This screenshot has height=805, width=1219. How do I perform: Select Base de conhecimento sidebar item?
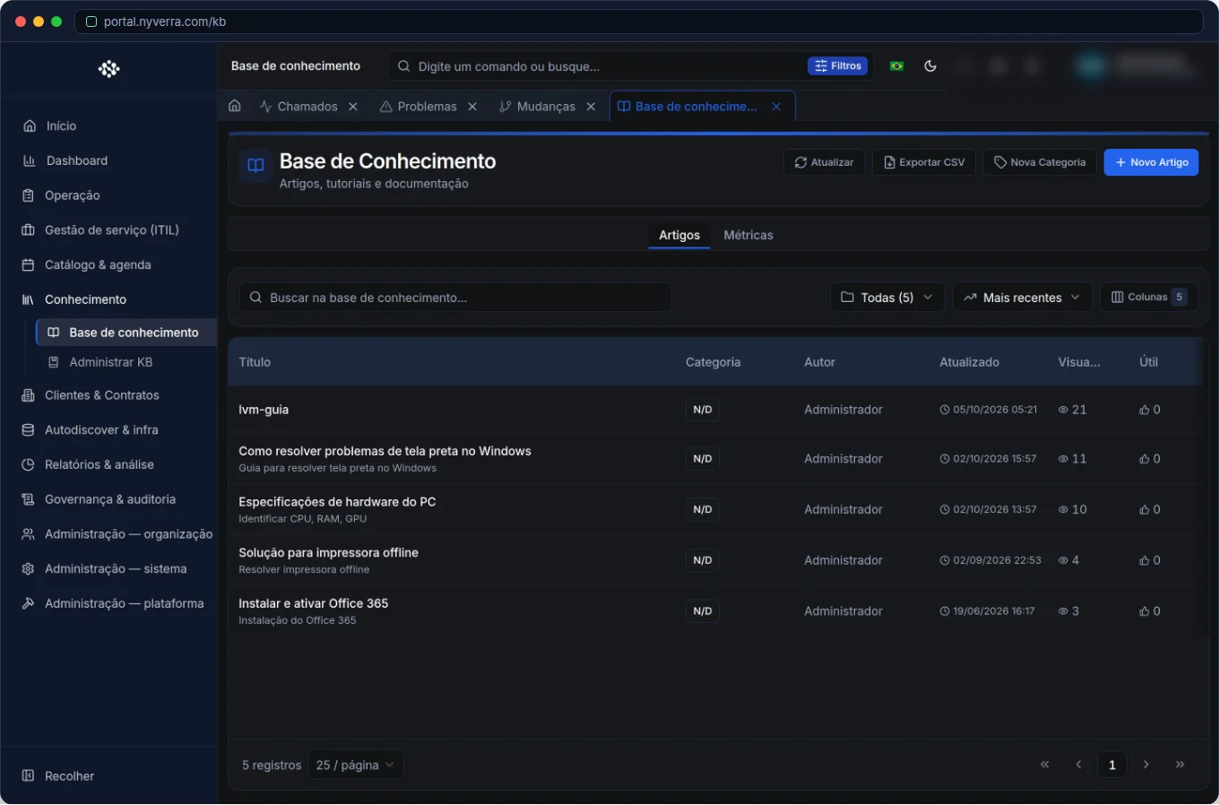[126, 333]
